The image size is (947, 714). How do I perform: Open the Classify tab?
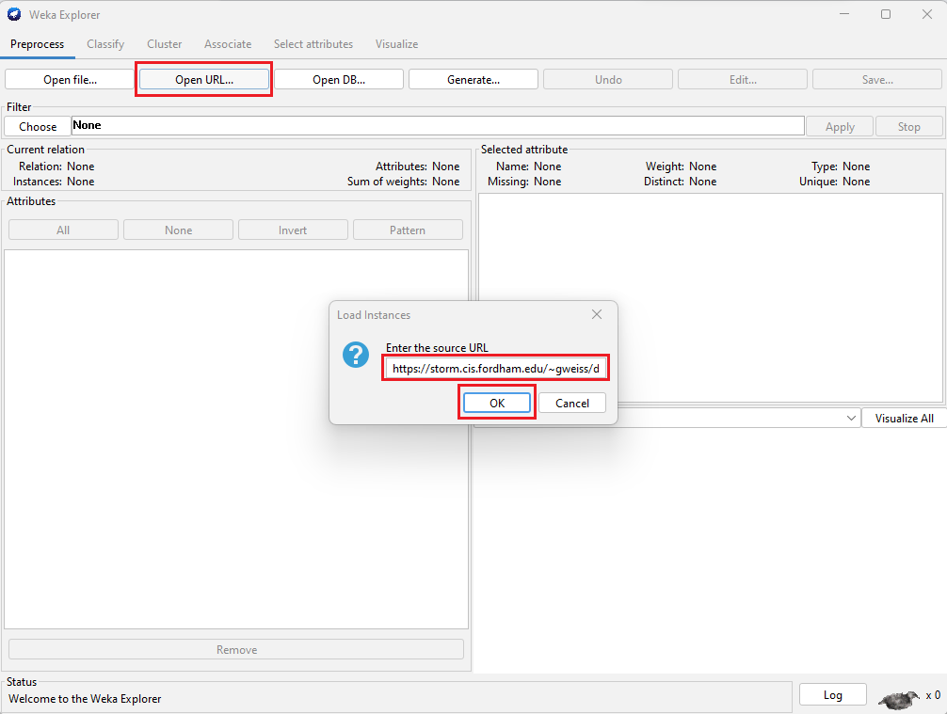pyautogui.click(x=105, y=44)
